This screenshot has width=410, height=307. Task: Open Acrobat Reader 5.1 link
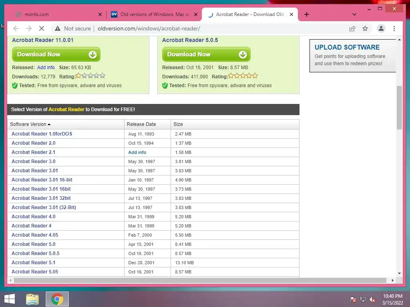pos(34,263)
